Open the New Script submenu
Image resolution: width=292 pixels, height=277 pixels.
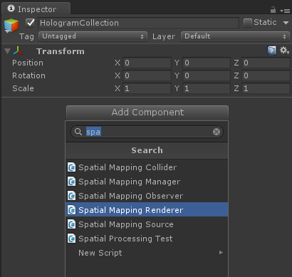tap(147, 253)
